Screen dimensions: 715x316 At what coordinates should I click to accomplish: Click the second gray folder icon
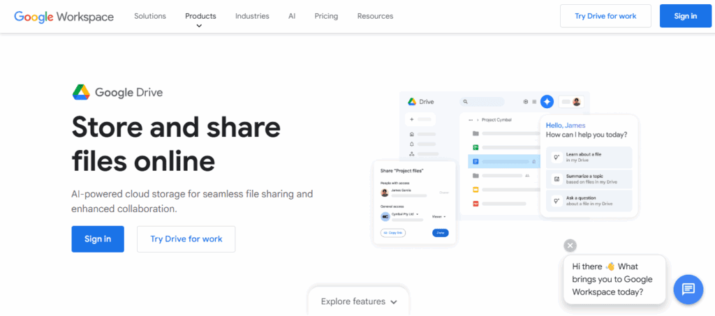point(476,175)
